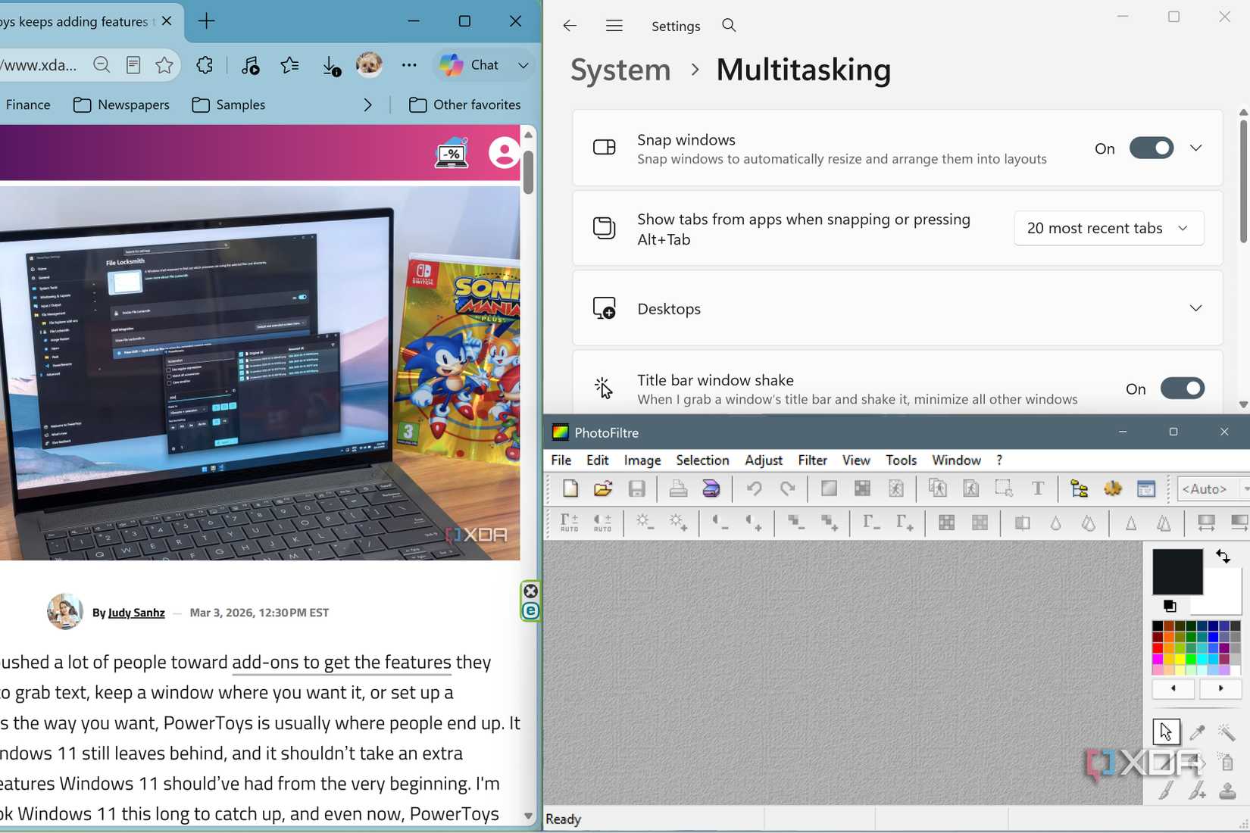1250x833 pixels.
Task: Show more favorites bar items chevron in Edge
Action: click(x=368, y=105)
